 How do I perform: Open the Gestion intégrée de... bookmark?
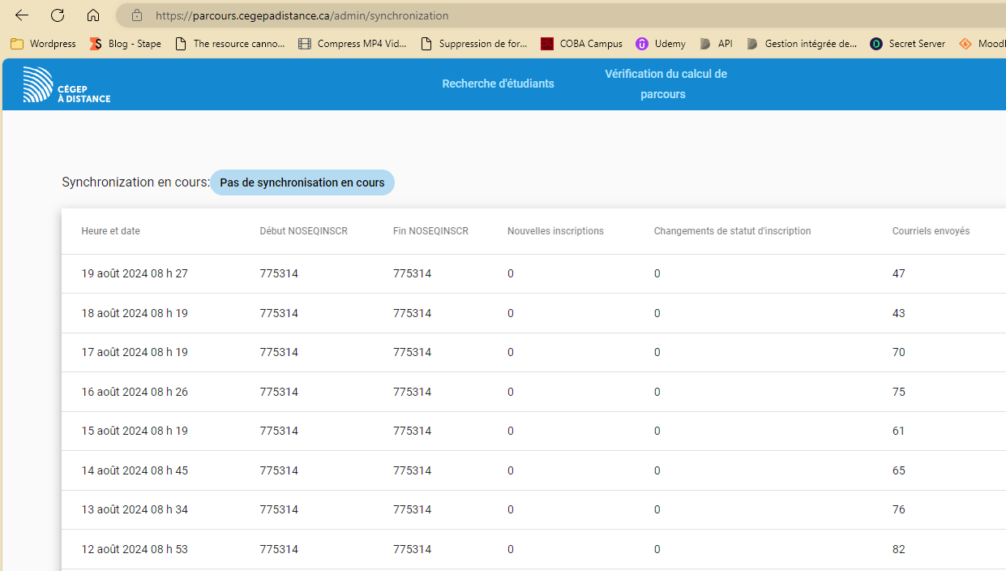pyautogui.click(x=802, y=44)
